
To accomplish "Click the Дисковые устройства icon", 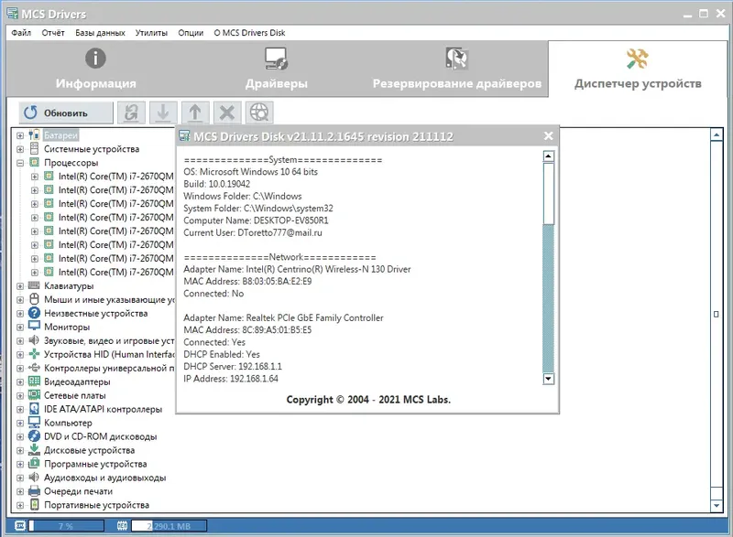I will [34, 449].
